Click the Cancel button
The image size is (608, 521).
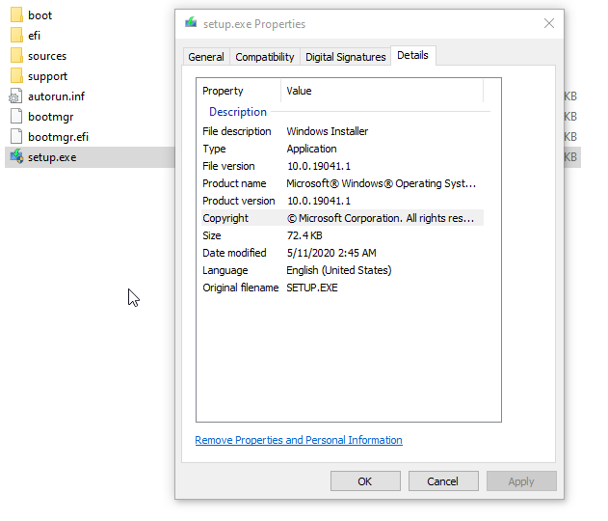coord(443,481)
